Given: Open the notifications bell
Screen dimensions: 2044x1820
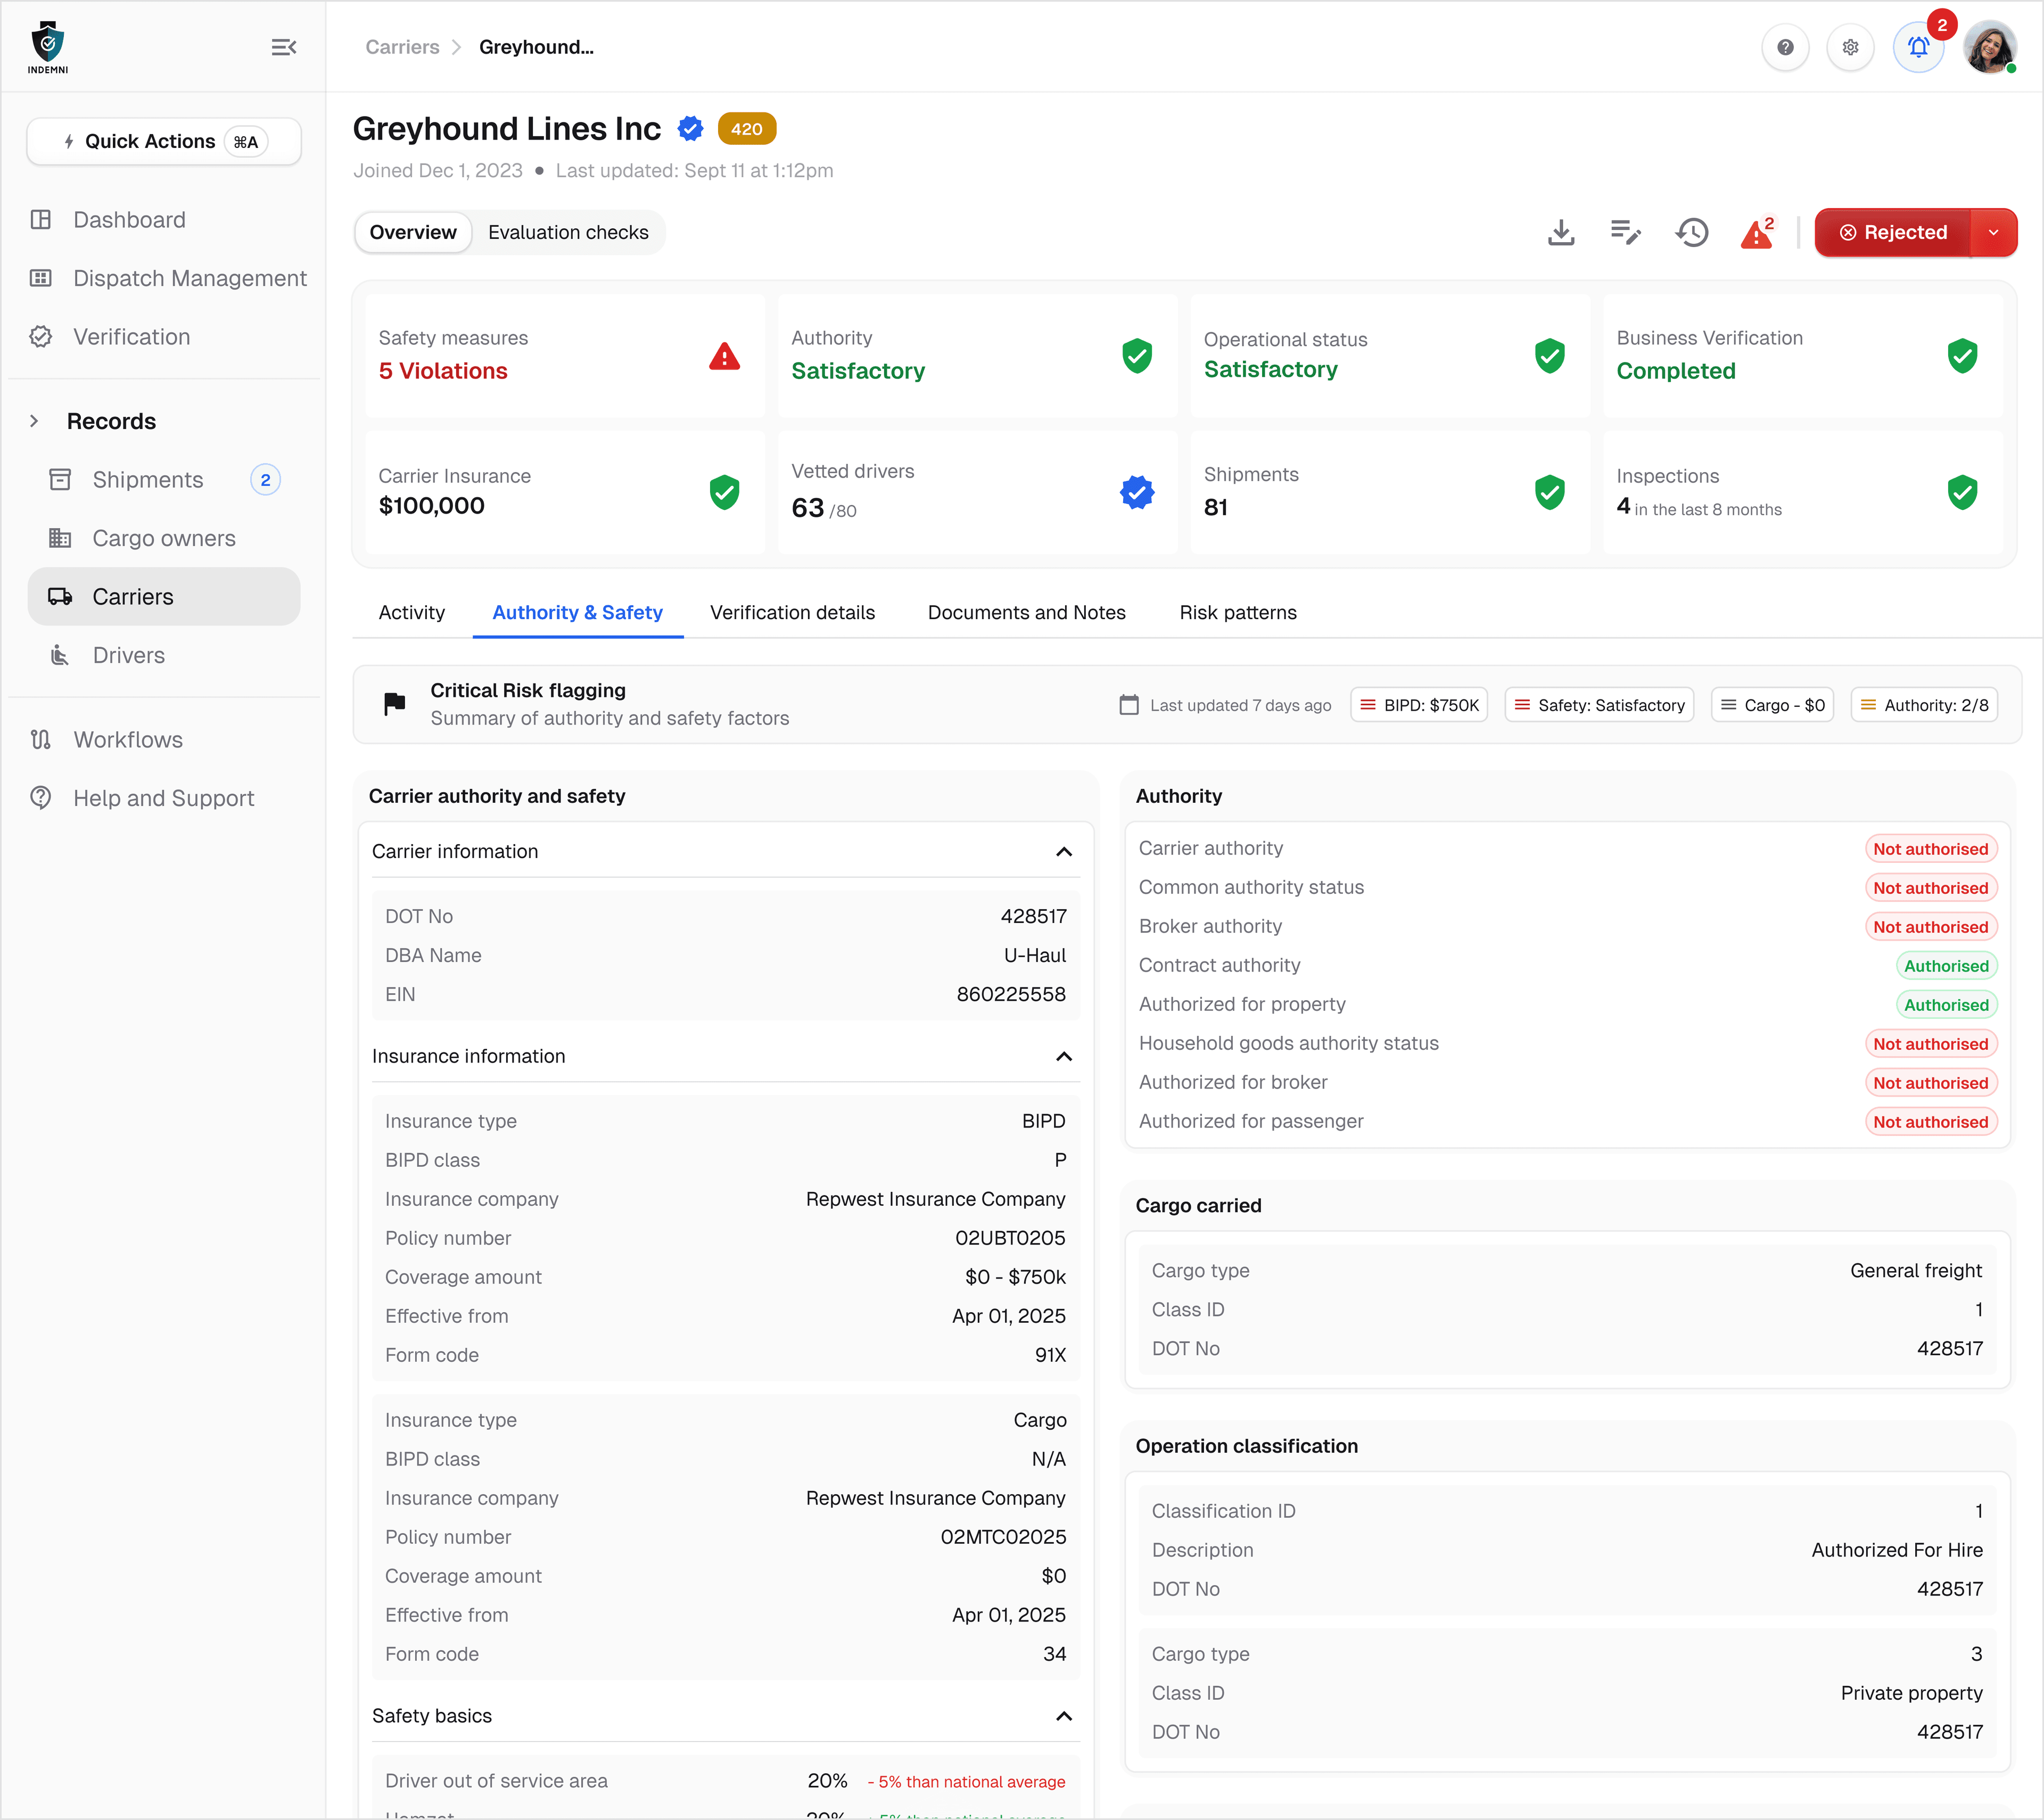Looking at the screenshot, I should coord(1918,47).
